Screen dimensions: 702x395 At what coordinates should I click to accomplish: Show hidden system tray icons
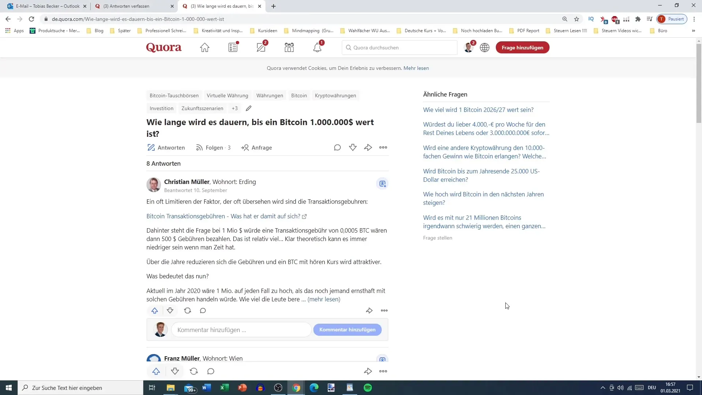click(x=603, y=388)
